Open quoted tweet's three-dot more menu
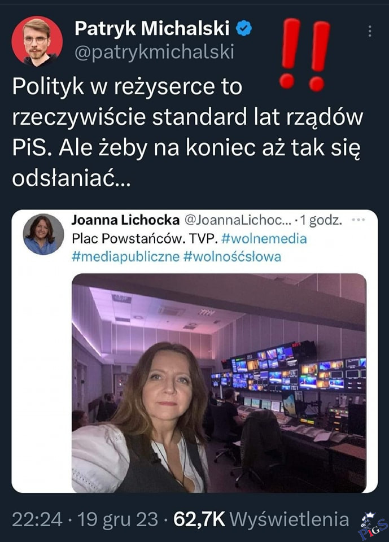The image size is (389, 542). [x=358, y=220]
